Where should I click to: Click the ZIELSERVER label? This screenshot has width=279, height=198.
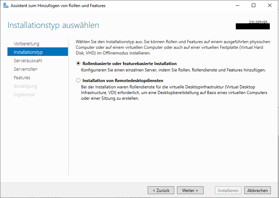(259, 22)
